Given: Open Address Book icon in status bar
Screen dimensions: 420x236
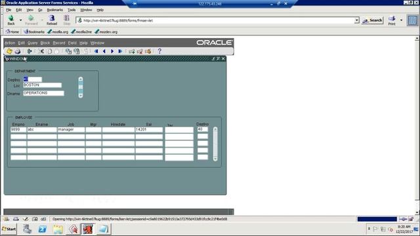Looking at the screenshot, I should tap(35, 219).
